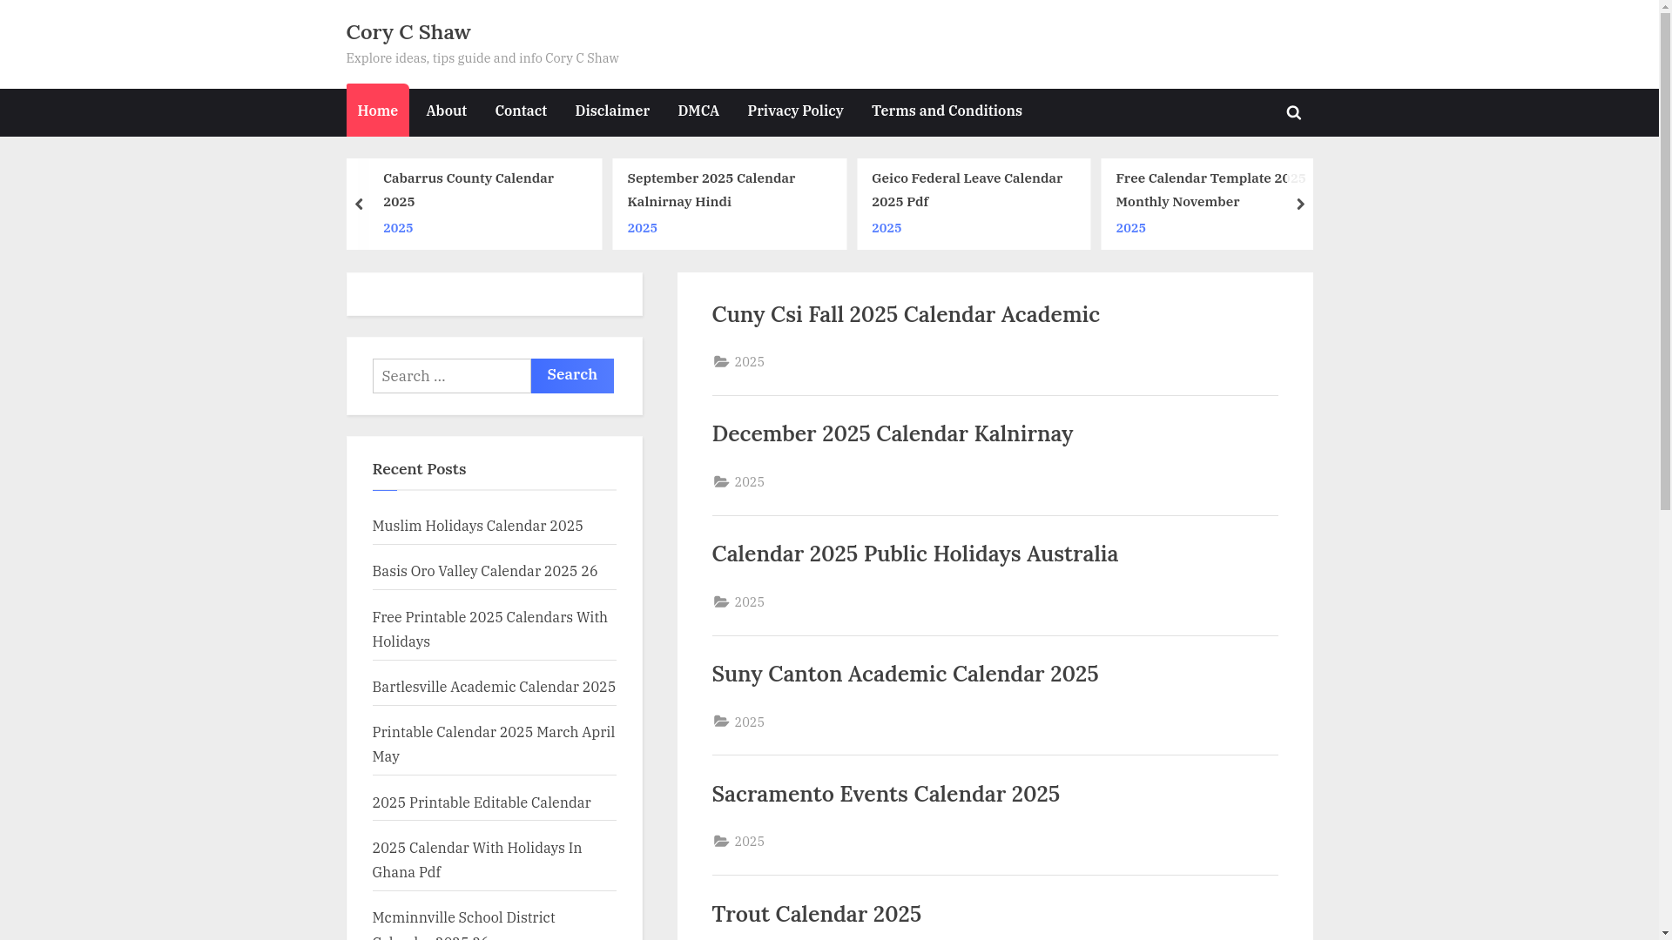Click 2025 category under Suny Canton post
Image resolution: width=1672 pixels, height=940 pixels.
tap(750, 722)
